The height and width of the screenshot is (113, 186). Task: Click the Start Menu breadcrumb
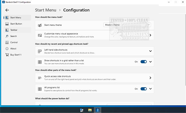point(45,10)
